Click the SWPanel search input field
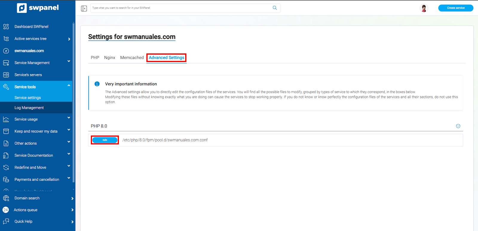 (x=181, y=8)
